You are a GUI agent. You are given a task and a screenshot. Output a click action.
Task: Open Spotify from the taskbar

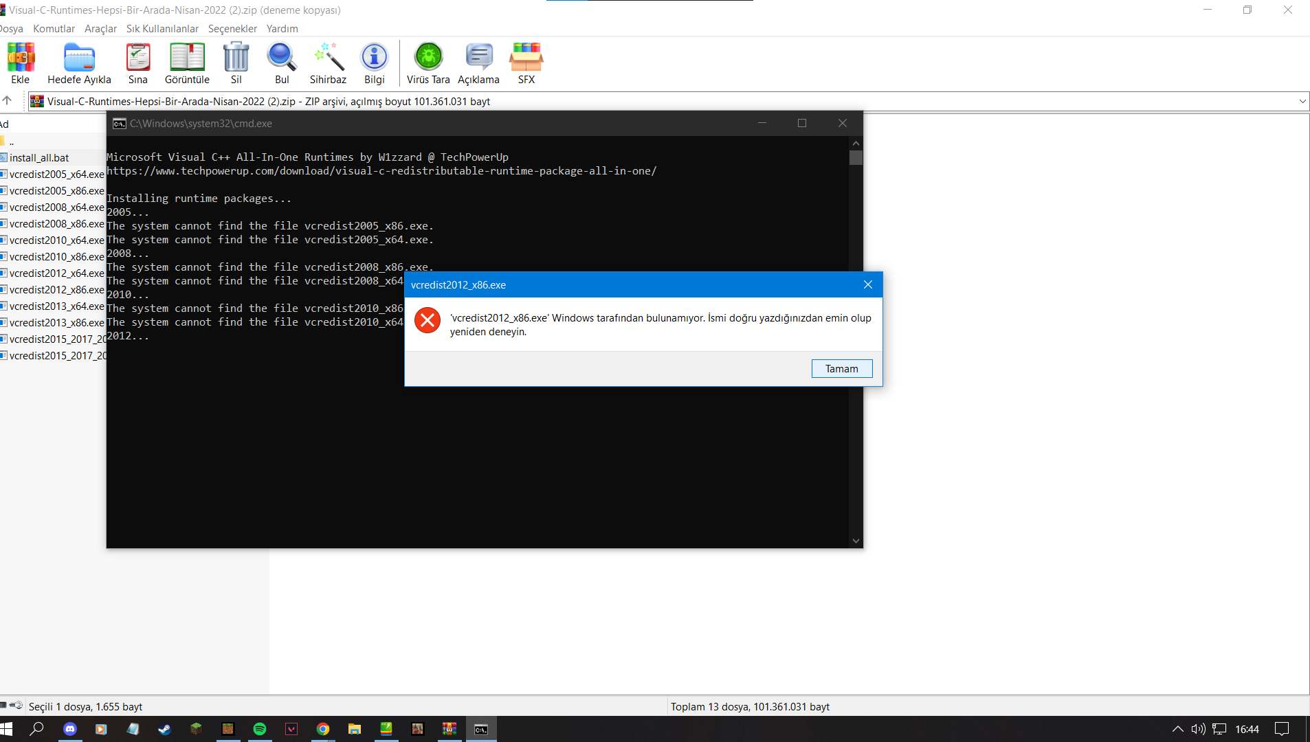[x=260, y=729]
